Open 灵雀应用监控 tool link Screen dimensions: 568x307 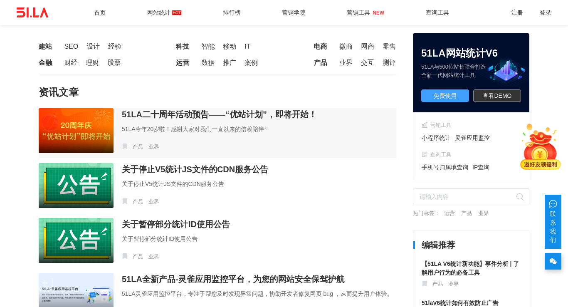472,138
